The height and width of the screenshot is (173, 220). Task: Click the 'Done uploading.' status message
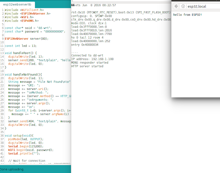coord(12,169)
